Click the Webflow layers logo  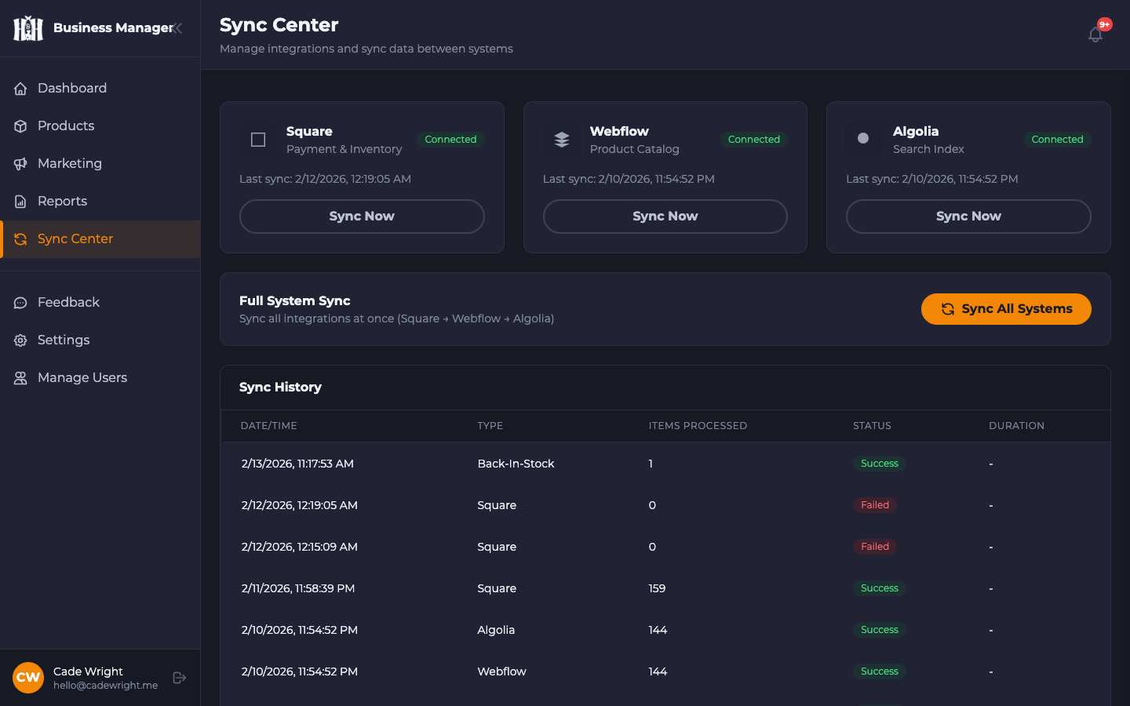click(x=562, y=140)
